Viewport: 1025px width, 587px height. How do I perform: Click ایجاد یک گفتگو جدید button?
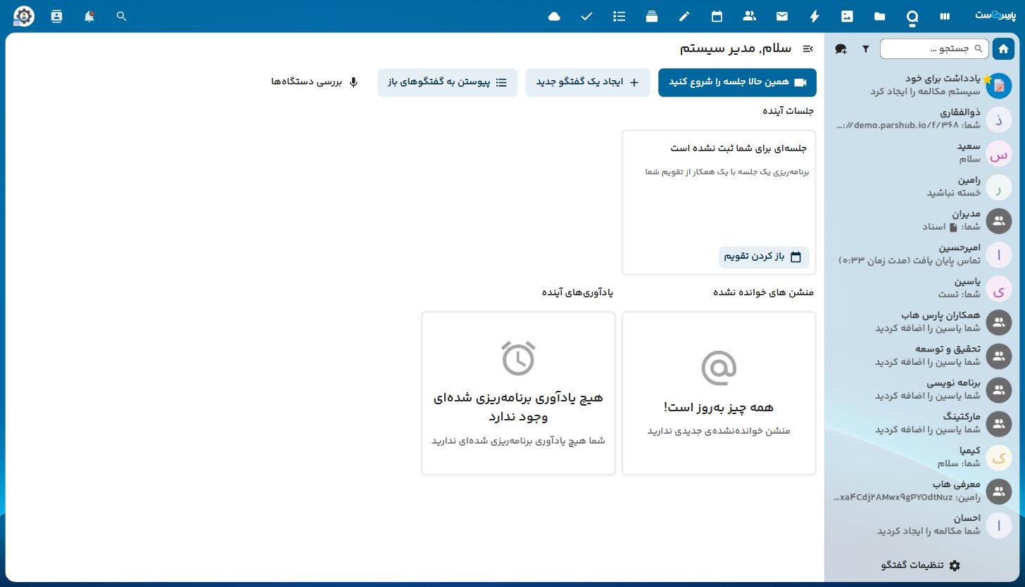tap(588, 82)
